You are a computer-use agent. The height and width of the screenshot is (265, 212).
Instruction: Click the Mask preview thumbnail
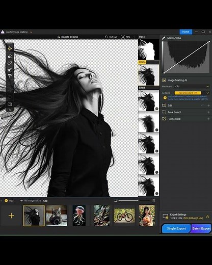(149, 49)
